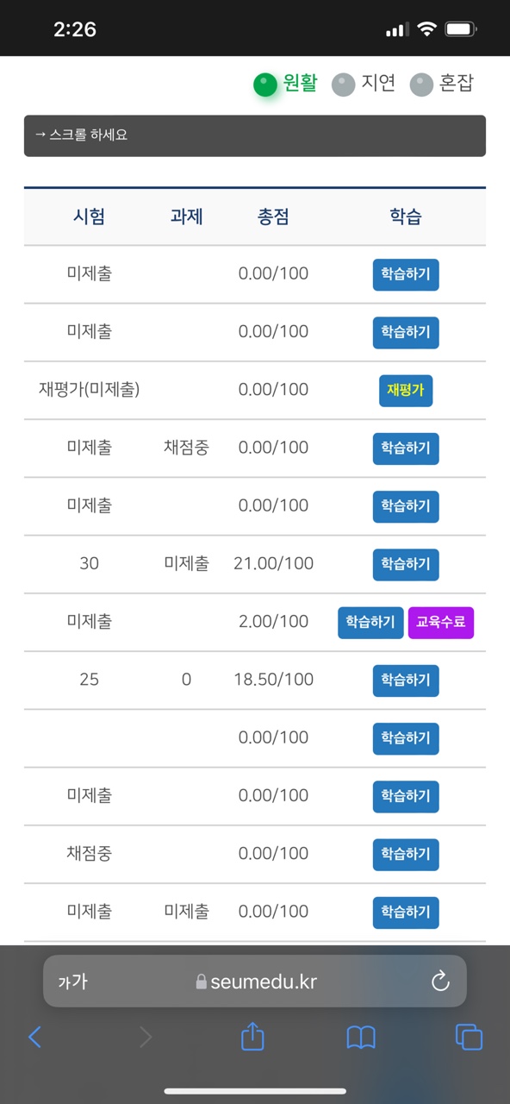Tap 학습하기 beside the 21.00/100 score
Screen dimensions: 510x1104
pyautogui.click(x=405, y=564)
